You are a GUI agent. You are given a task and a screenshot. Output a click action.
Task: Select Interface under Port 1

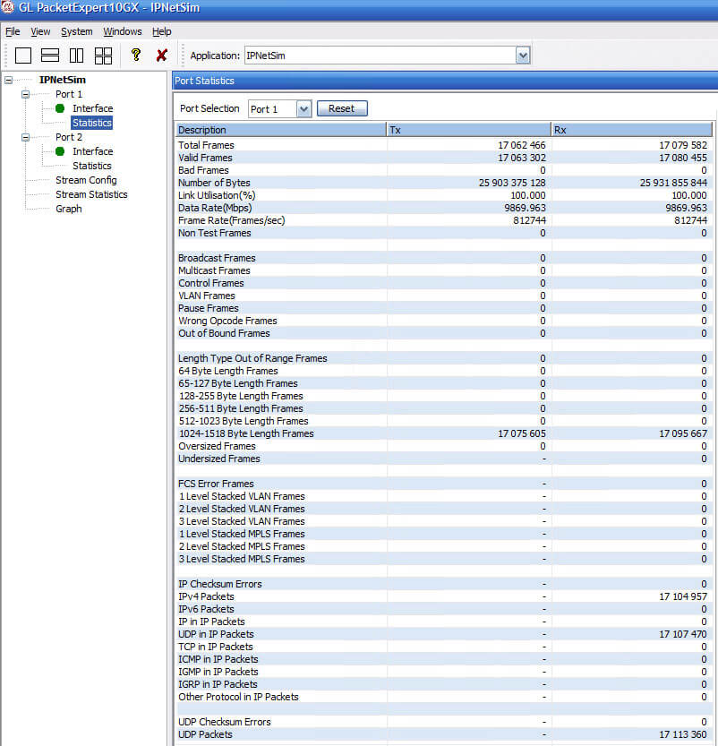click(x=93, y=108)
